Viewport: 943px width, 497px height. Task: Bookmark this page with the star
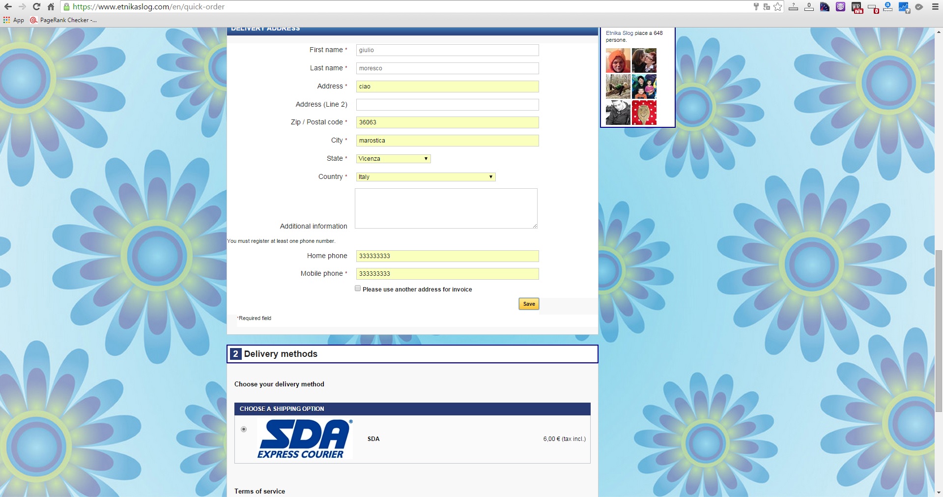778,7
